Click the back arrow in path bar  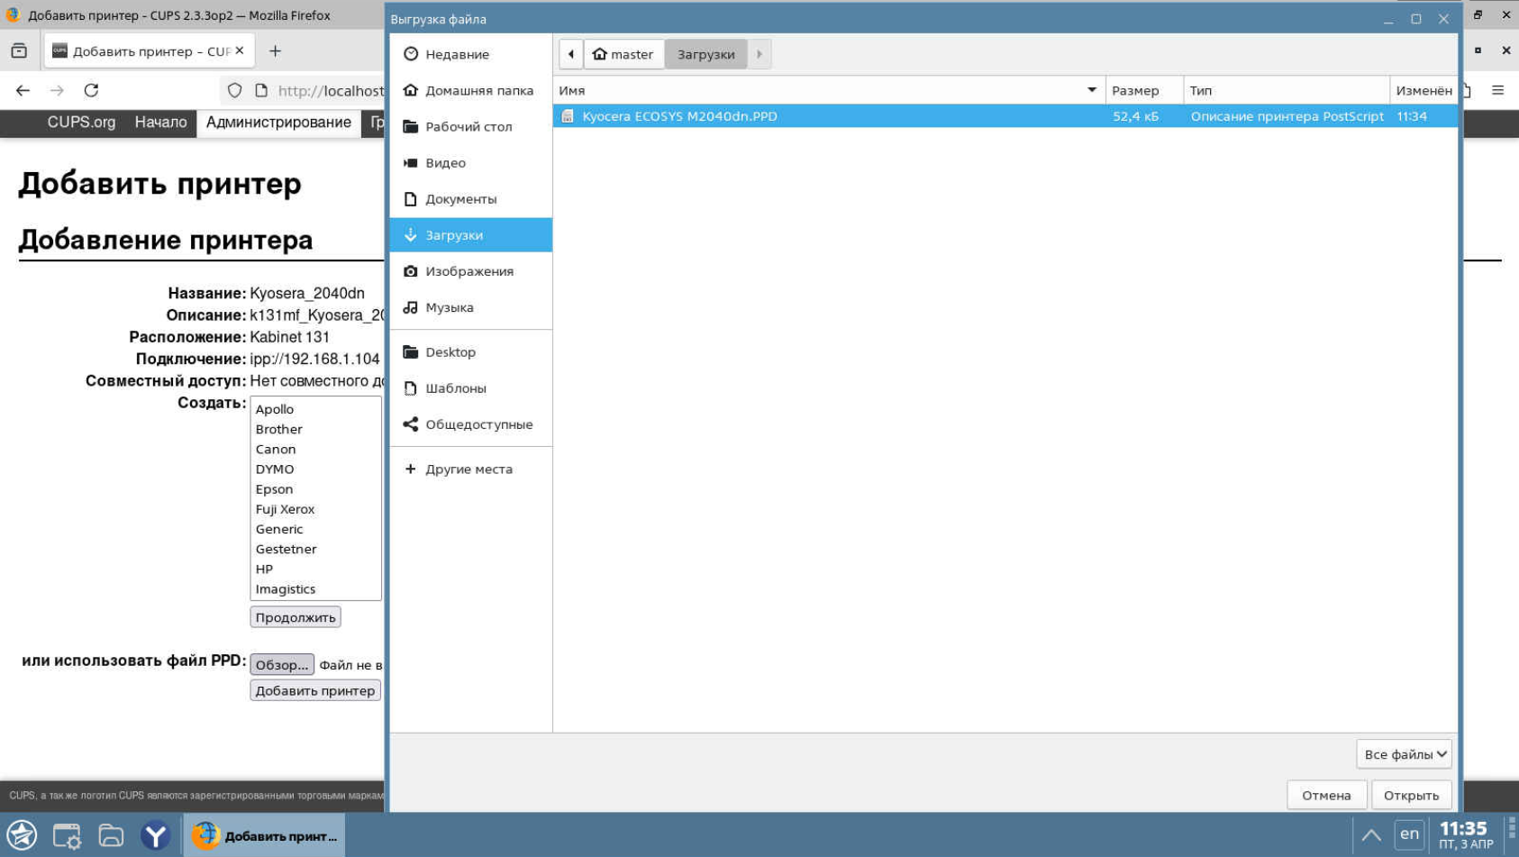point(571,54)
